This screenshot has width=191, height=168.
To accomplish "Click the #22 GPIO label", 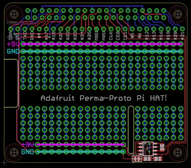I will tap(68, 36).
